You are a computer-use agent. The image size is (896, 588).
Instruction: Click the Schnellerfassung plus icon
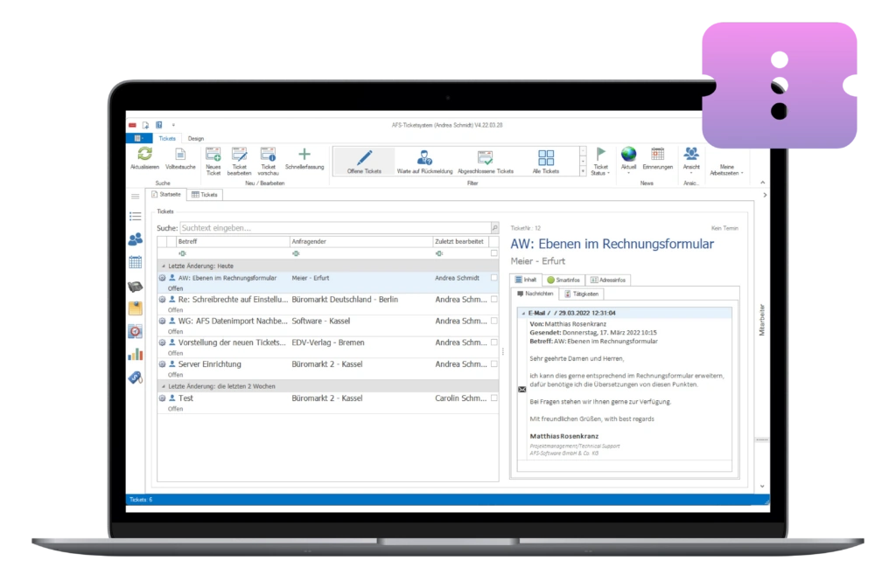pyautogui.click(x=304, y=154)
